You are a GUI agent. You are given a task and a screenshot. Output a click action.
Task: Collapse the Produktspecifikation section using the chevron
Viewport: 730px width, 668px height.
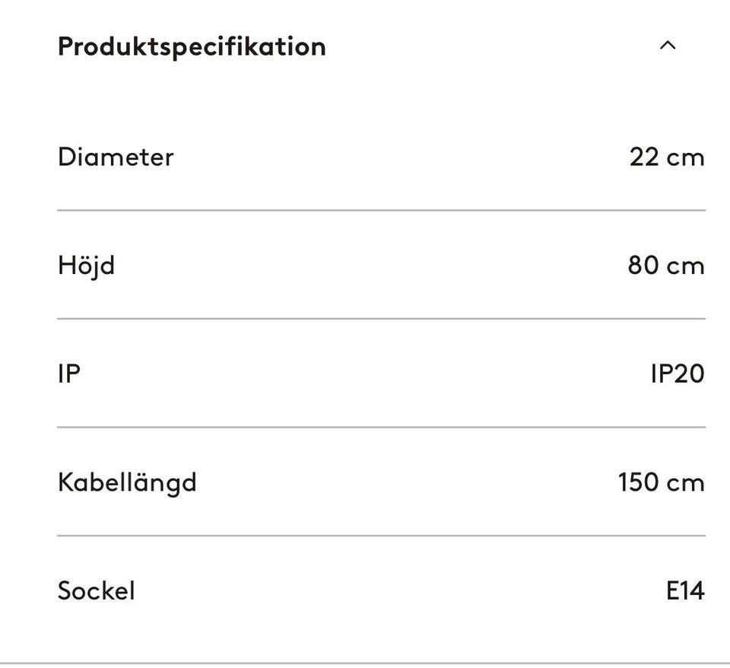667,46
